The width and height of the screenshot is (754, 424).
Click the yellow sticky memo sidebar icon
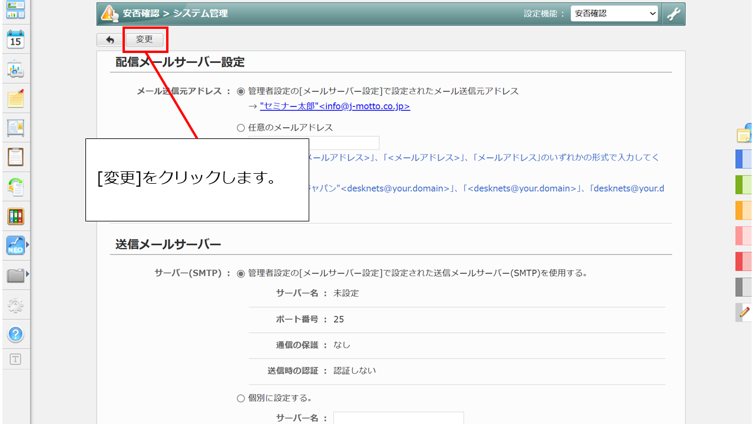(x=15, y=99)
